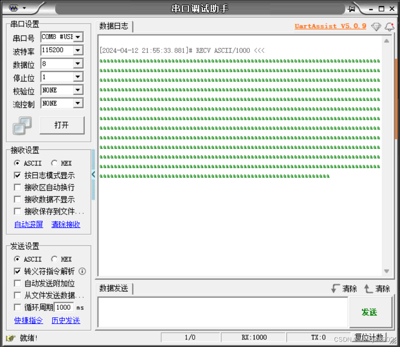Click the info icon beside escape parsing
Screen dimensions: 400x347
pyautogui.click(x=82, y=271)
